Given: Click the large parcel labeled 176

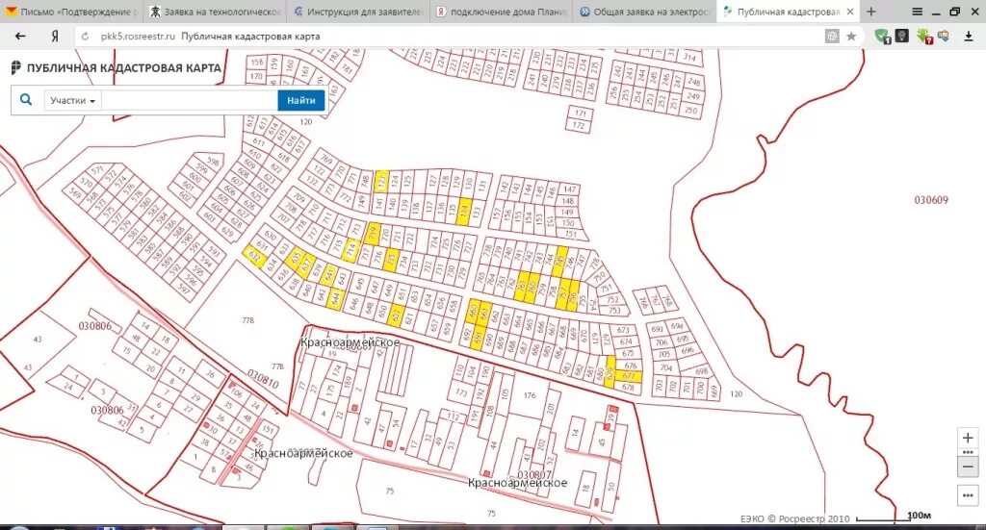Looking at the screenshot, I should tap(530, 395).
